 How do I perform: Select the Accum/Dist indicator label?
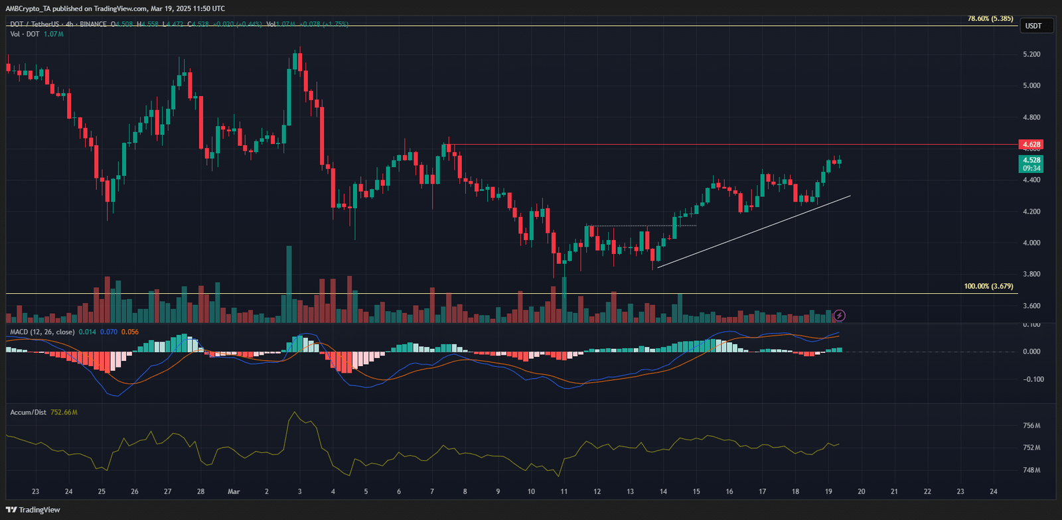pos(28,413)
